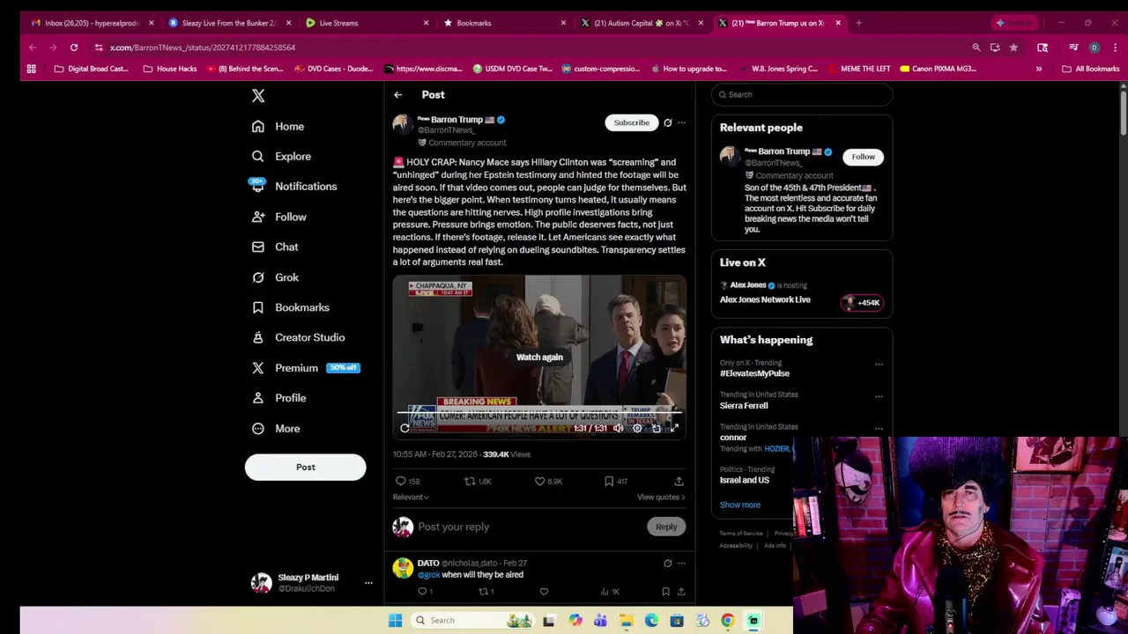Screen dimensions: 1128x634
Task: Click the X search box
Action: (x=802, y=95)
